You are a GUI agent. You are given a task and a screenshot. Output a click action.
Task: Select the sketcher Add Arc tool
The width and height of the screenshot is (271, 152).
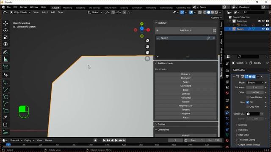[6, 104]
